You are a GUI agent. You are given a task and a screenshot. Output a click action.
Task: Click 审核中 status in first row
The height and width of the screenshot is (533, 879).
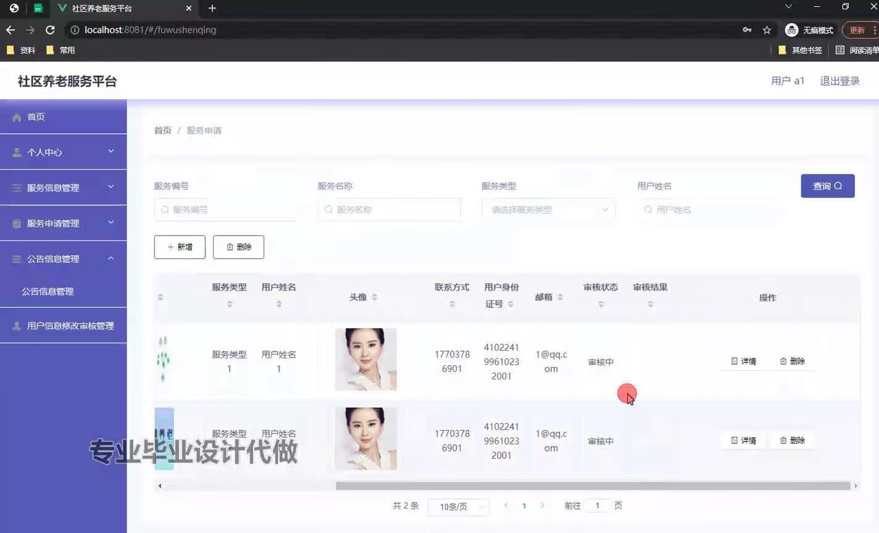pyautogui.click(x=601, y=362)
